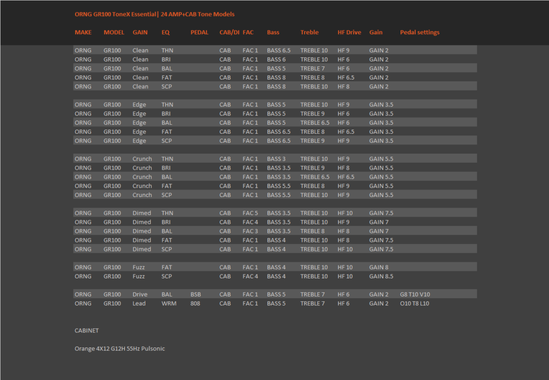Click the PEDAL column header
Screen dimensions: 549x380
click(199, 32)
